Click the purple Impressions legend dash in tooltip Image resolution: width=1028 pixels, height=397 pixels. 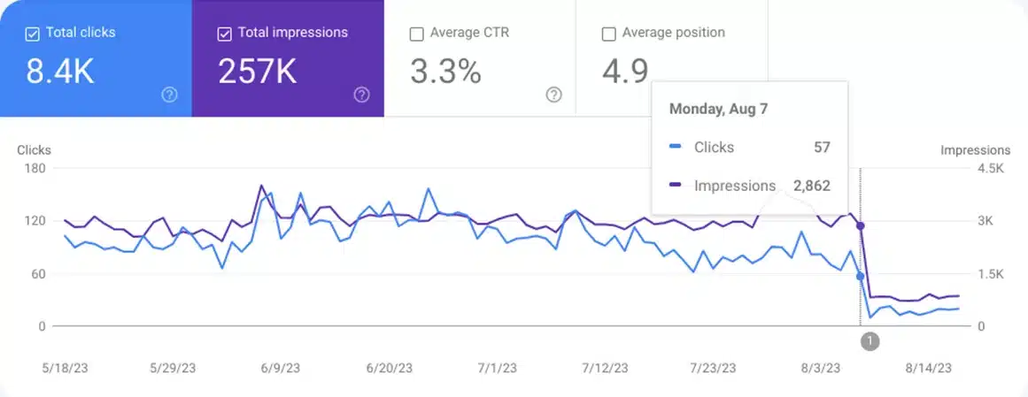pyautogui.click(x=676, y=186)
